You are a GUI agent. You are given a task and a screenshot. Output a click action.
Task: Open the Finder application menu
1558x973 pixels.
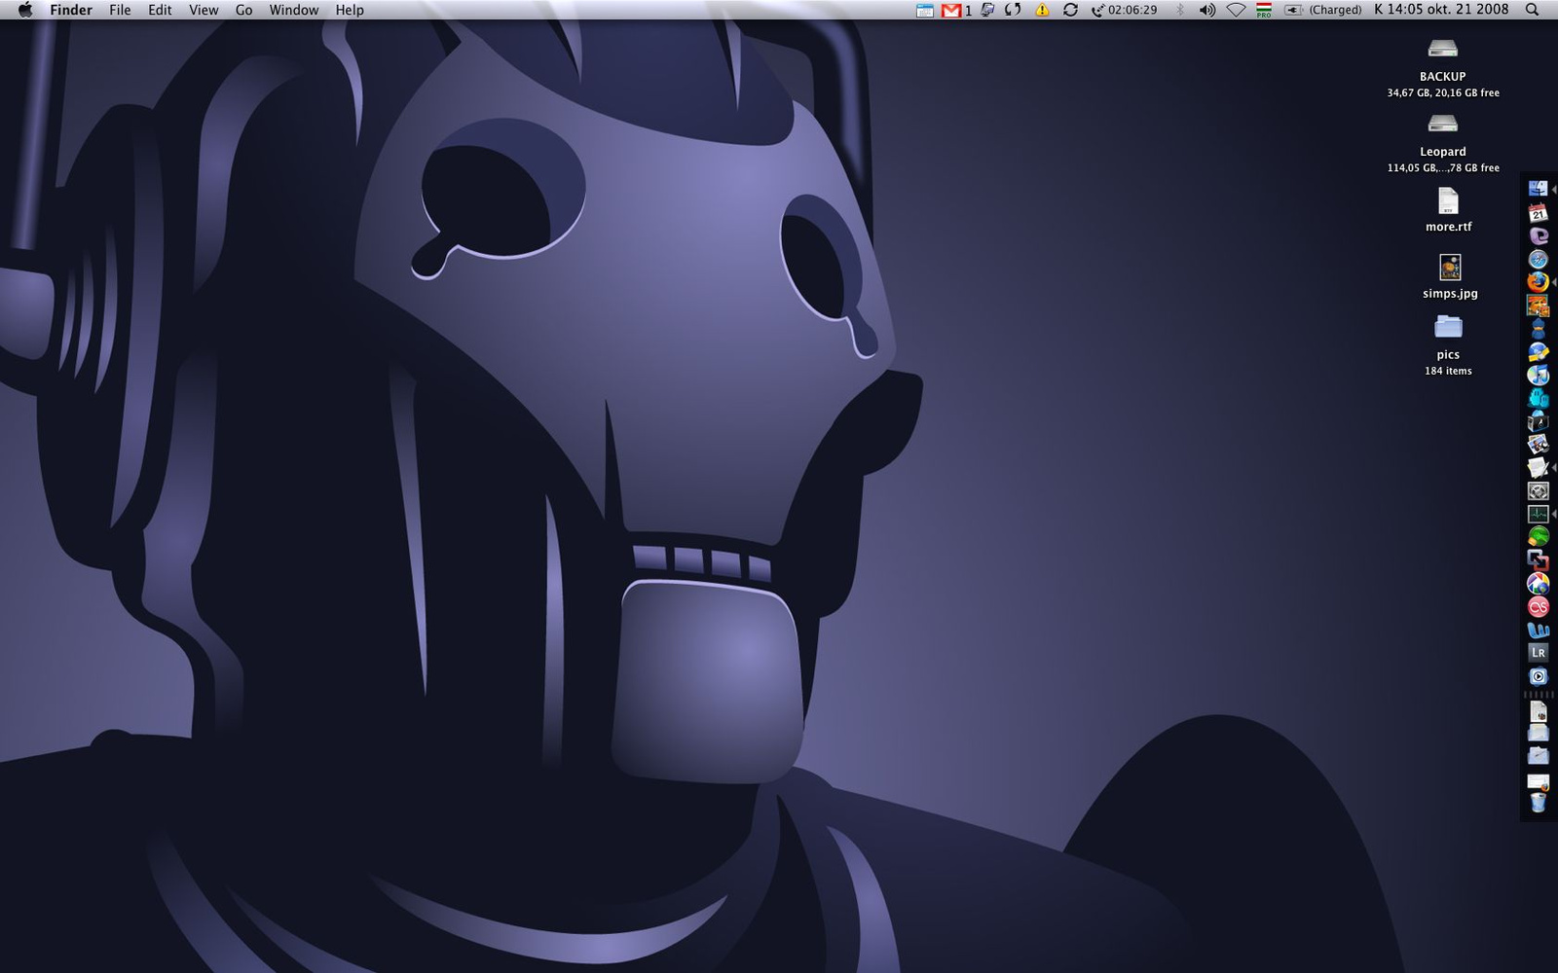coord(71,10)
